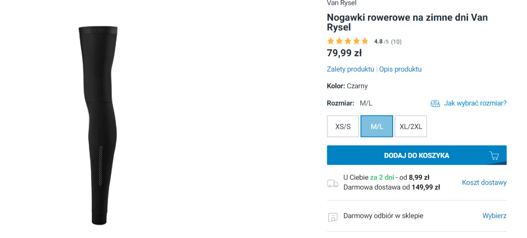Click Wybierz to choose a pickup store

point(494,216)
